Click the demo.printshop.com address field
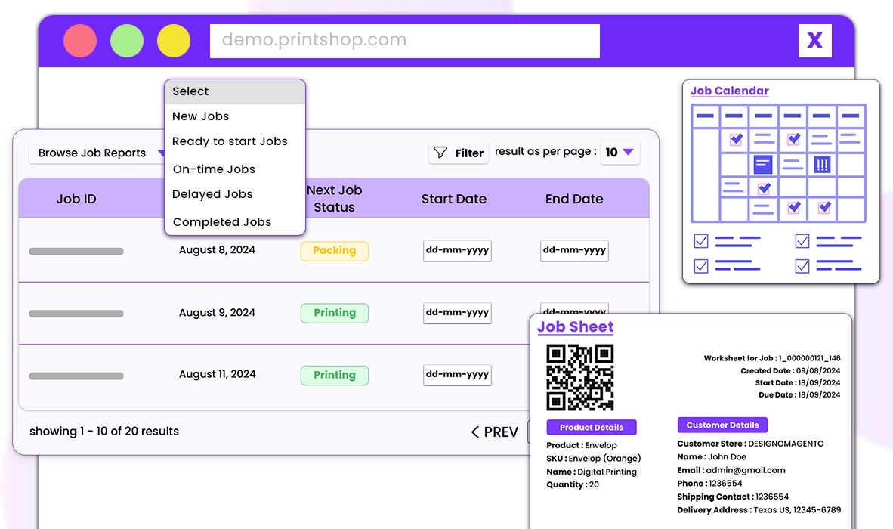893x529 pixels. [404, 40]
